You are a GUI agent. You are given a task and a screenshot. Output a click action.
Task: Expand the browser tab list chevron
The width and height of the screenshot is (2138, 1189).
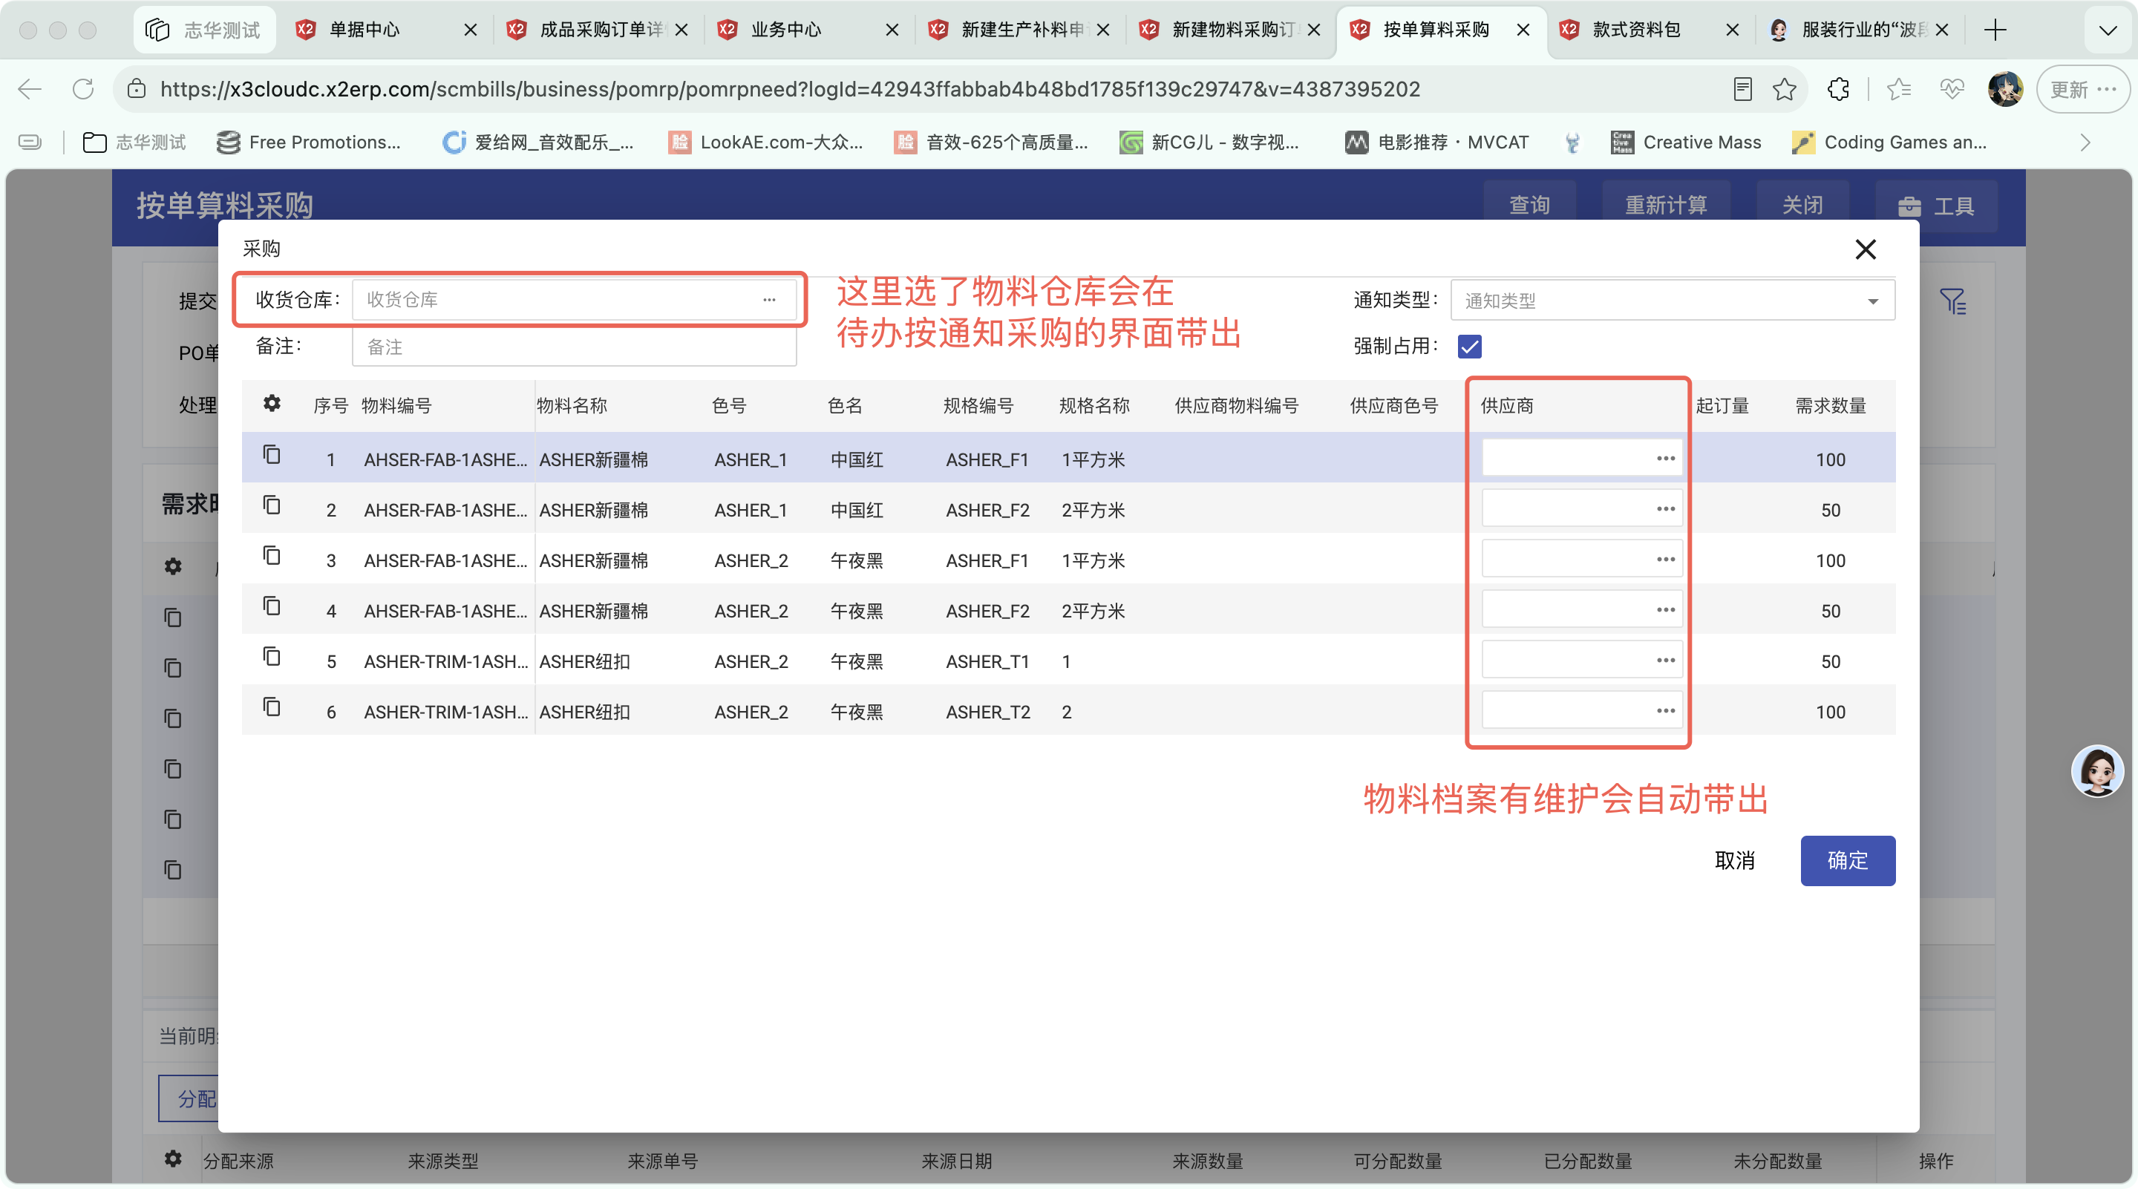click(2107, 30)
